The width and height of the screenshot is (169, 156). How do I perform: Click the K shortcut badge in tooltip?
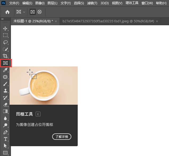tap(38, 114)
